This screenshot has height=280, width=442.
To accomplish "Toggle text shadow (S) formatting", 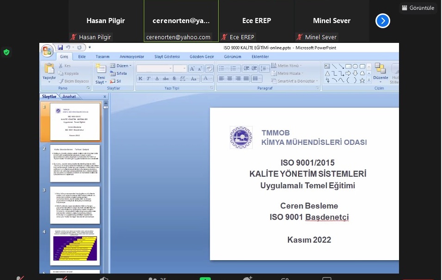I will [x=173, y=79].
